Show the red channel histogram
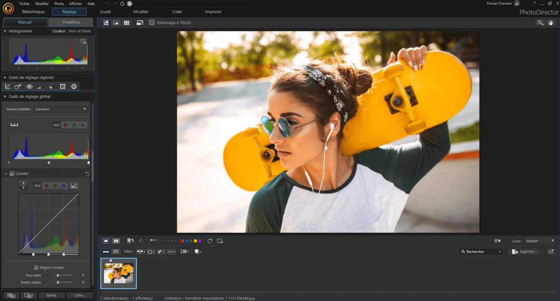 click(65, 125)
